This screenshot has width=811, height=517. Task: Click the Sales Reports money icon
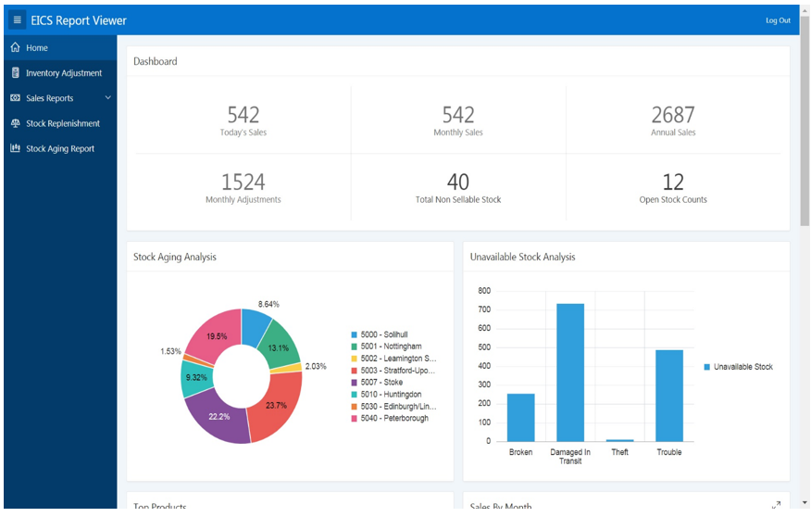[16, 98]
